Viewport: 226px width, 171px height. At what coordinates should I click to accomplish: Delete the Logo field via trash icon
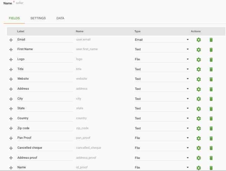point(211,59)
